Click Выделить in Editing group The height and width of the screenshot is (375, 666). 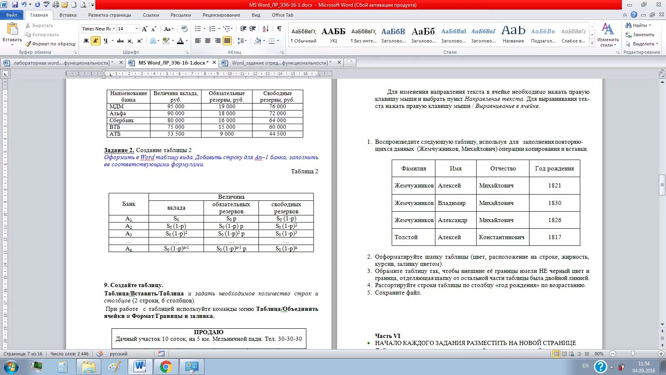[x=642, y=44]
